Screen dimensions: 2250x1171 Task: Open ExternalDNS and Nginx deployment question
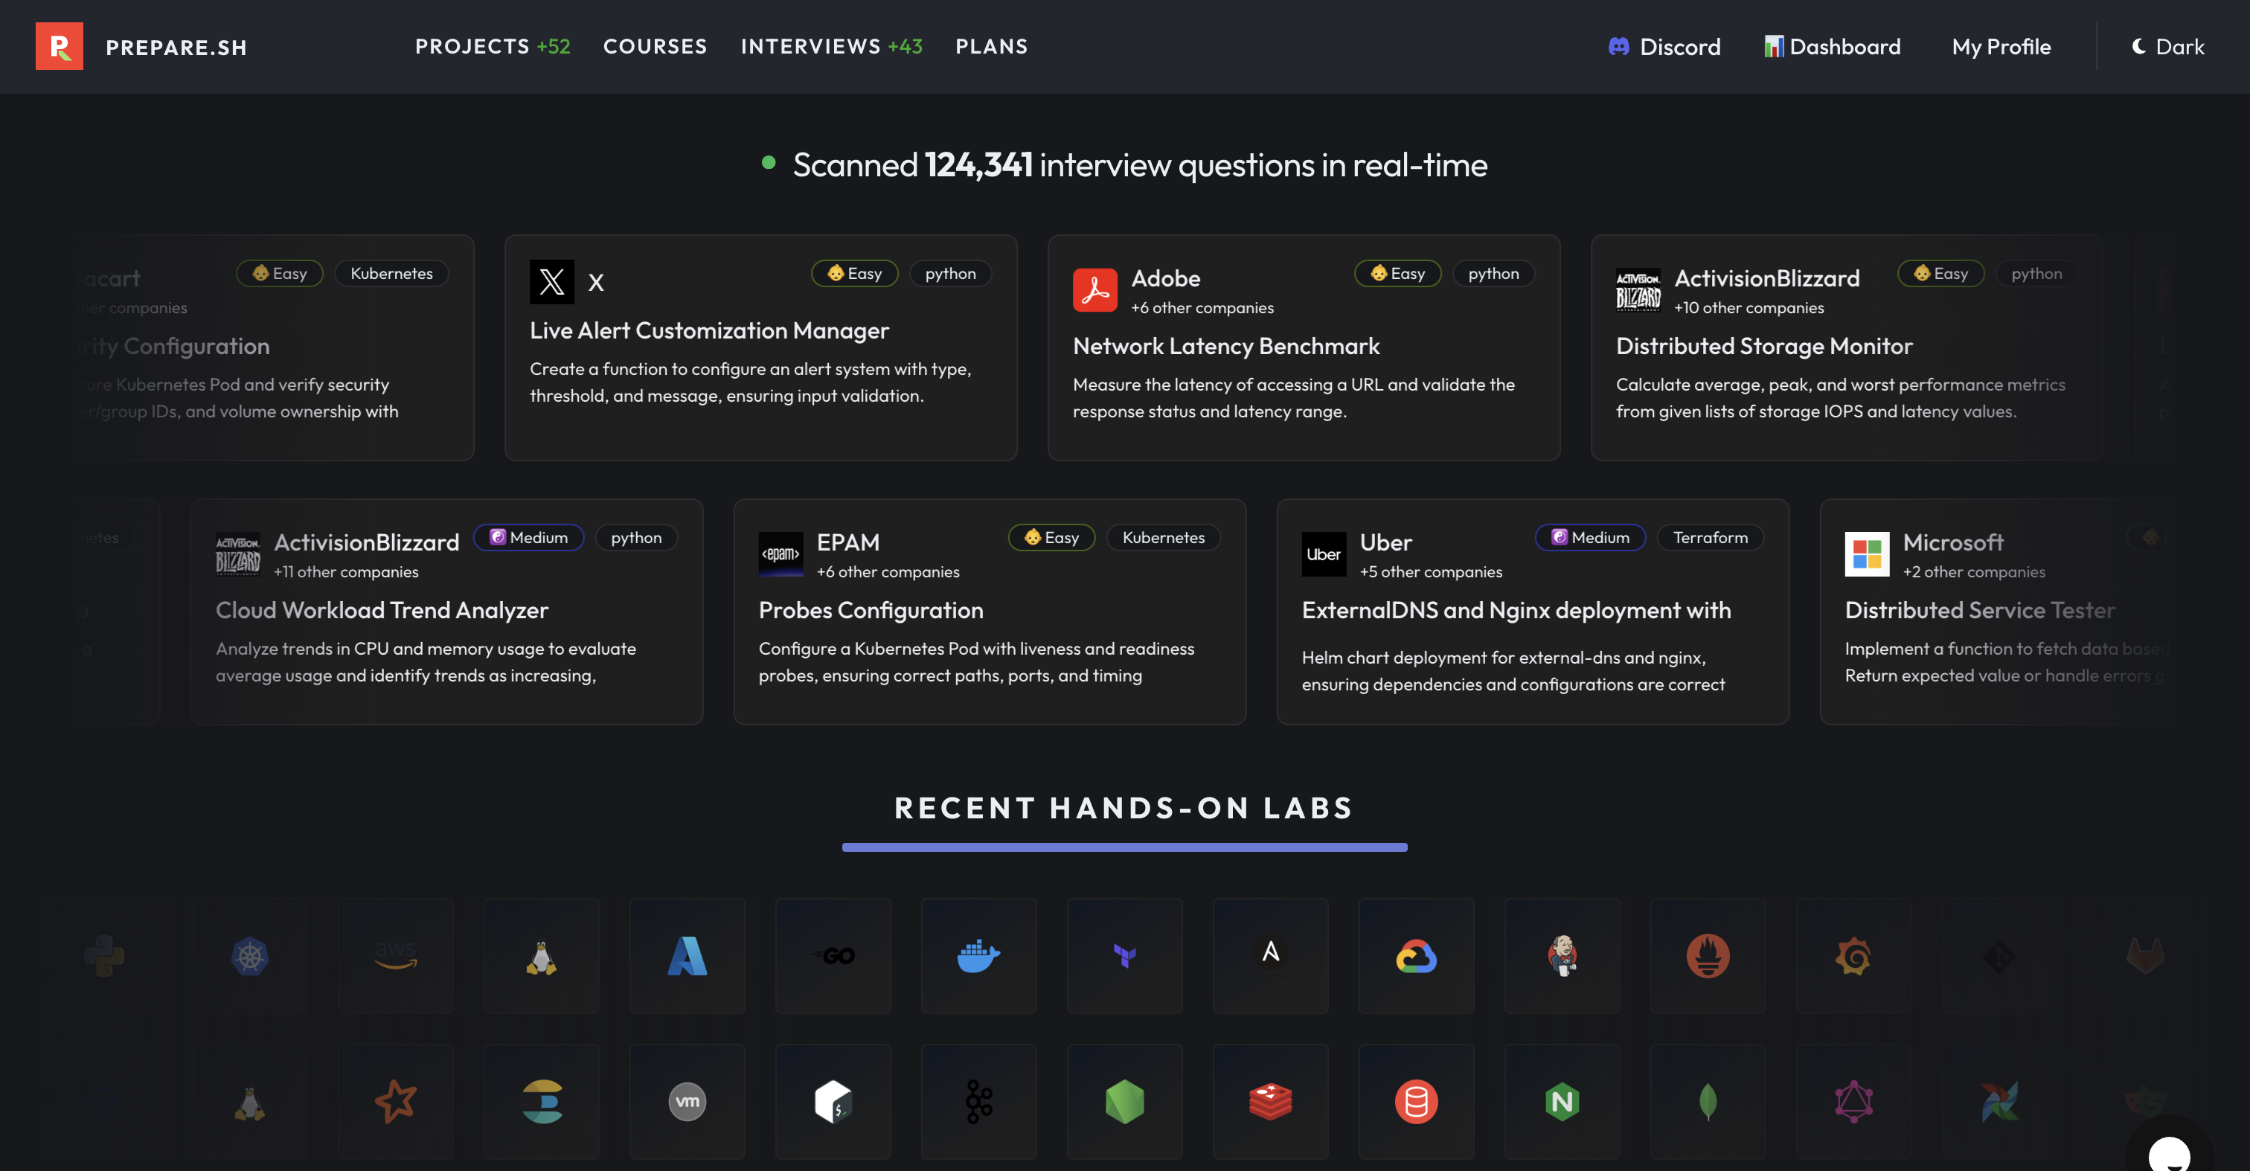pos(1516,610)
